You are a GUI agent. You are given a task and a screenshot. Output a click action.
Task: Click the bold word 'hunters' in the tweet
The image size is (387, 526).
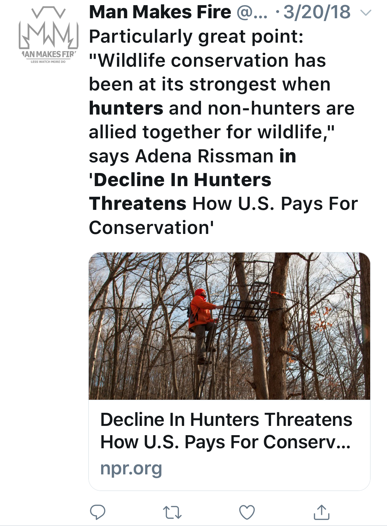click(x=126, y=108)
